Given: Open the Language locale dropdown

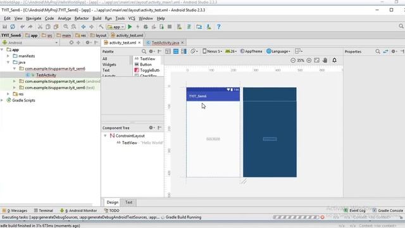Looking at the screenshot, I should point(278,51).
